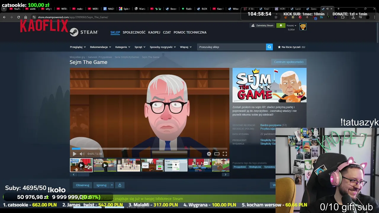Open the Ignoruj options arrow
This screenshot has width=379, height=213.
coord(112,185)
